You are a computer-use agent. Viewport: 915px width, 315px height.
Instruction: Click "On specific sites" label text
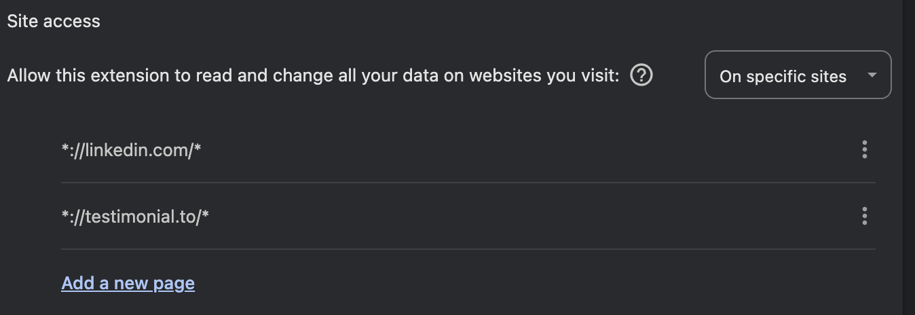point(783,76)
